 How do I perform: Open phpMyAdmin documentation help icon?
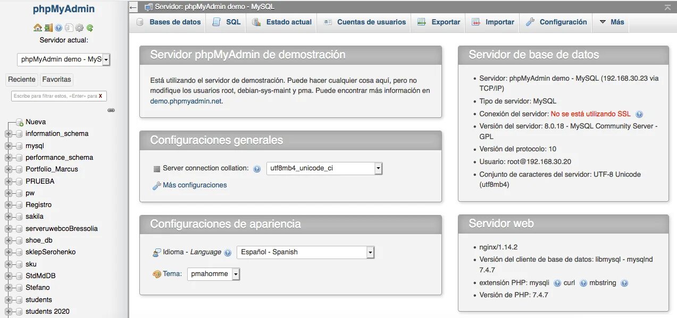(58, 28)
